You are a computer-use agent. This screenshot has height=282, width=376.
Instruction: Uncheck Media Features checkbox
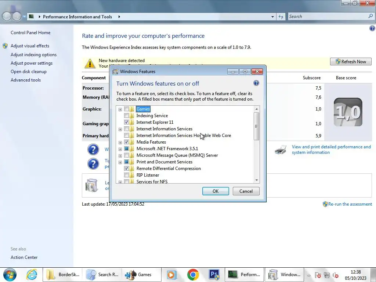(x=126, y=142)
